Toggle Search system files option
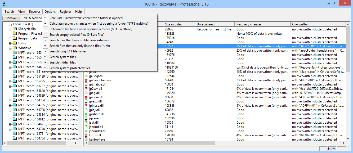 100,57
